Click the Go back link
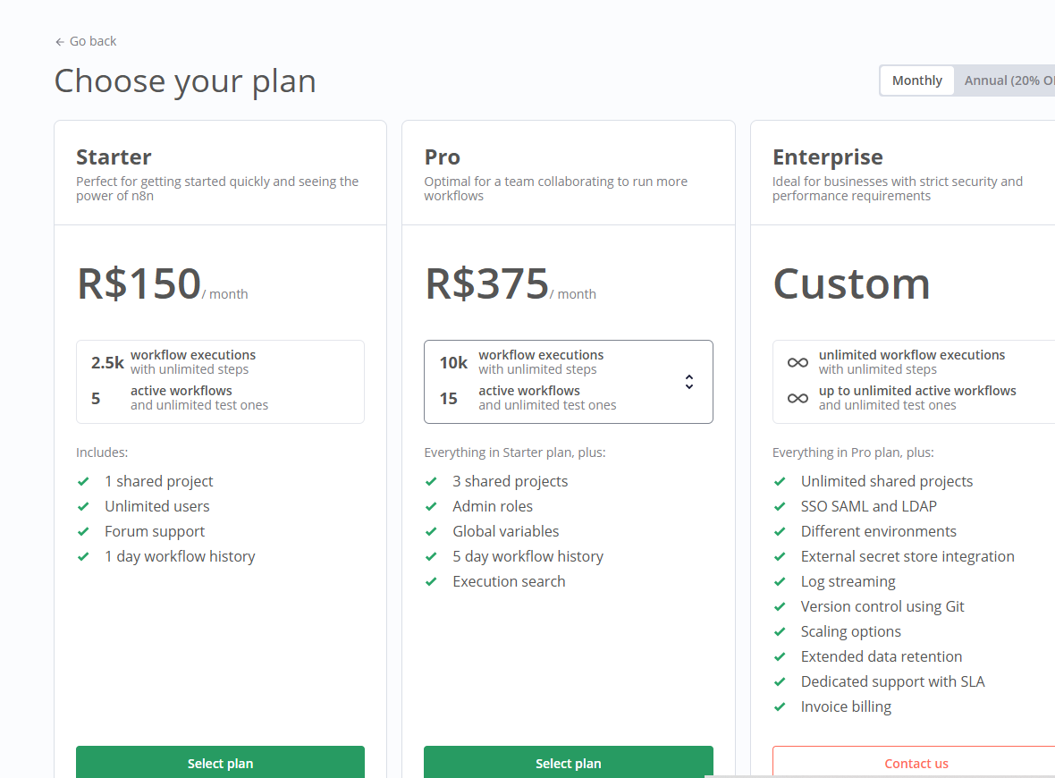The image size is (1055, 778). click(86, 42)
